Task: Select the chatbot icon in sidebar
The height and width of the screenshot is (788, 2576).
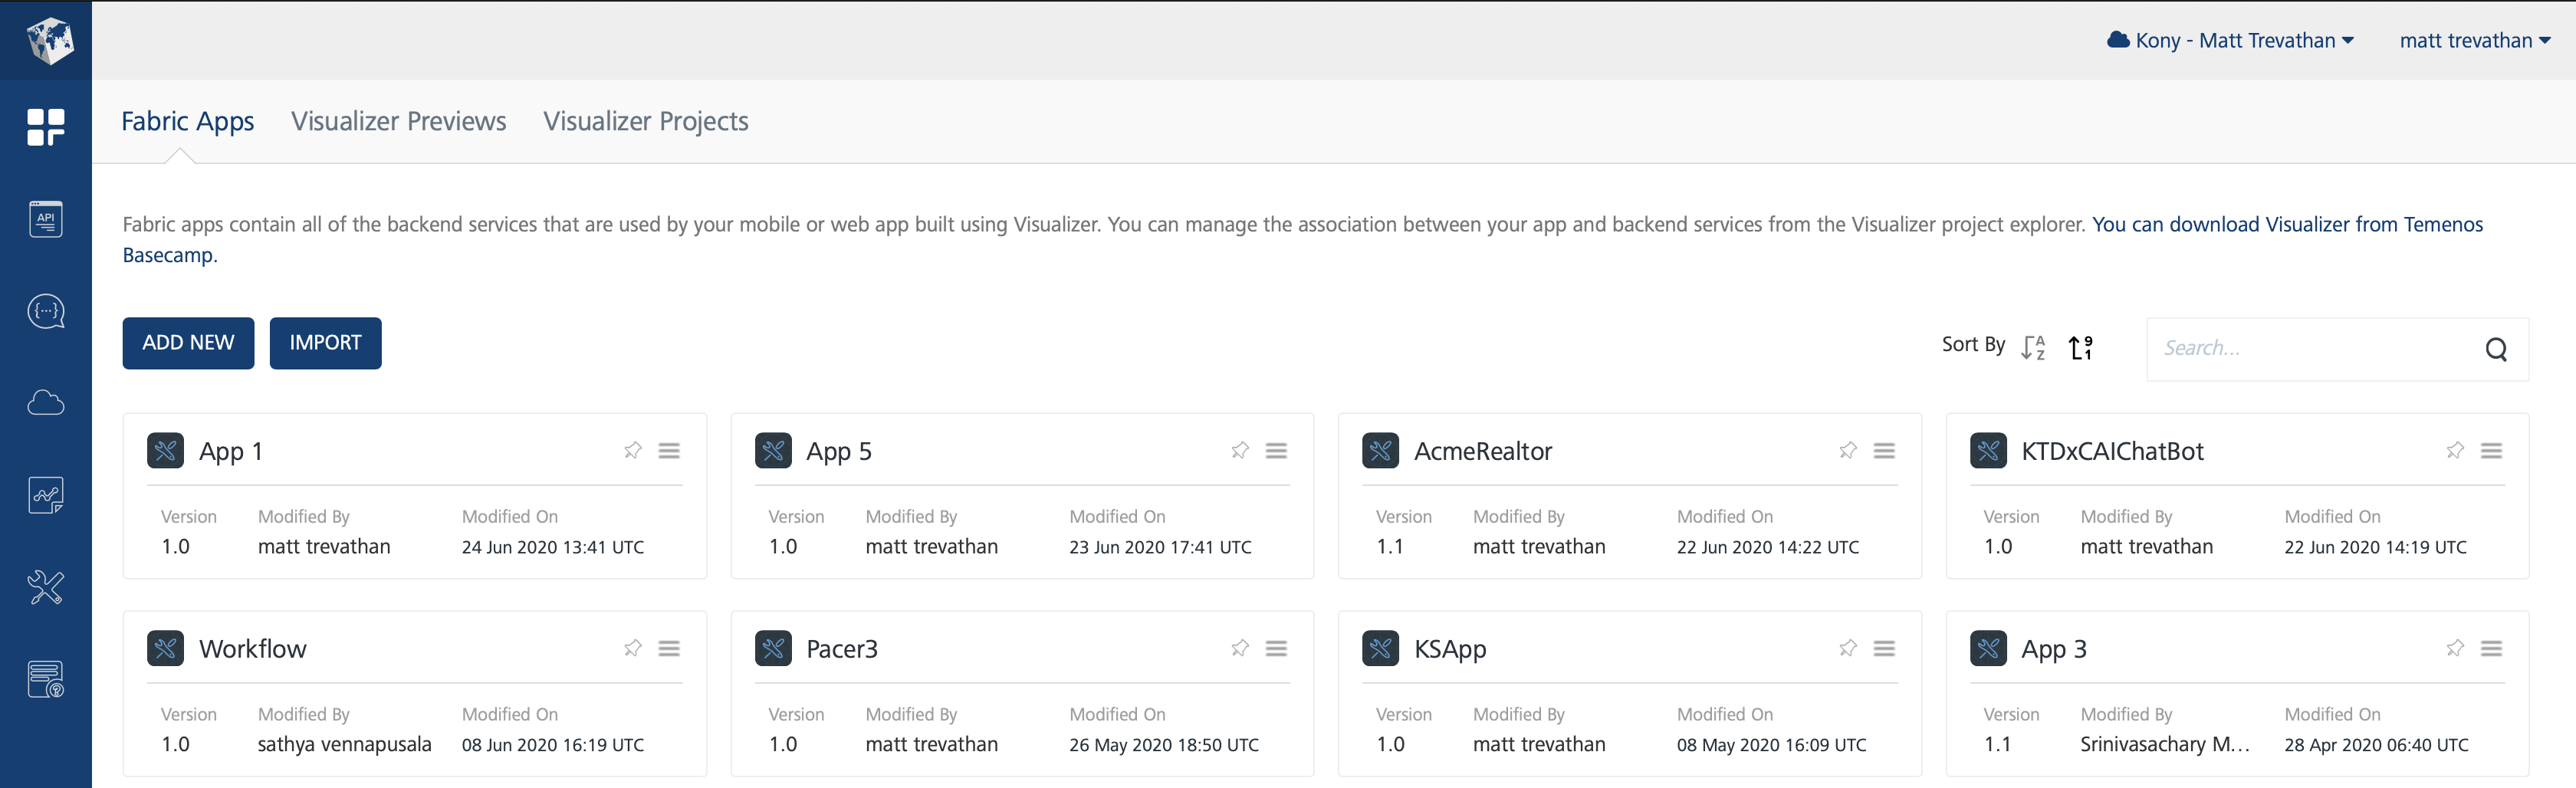Action: tap(45, 311)
